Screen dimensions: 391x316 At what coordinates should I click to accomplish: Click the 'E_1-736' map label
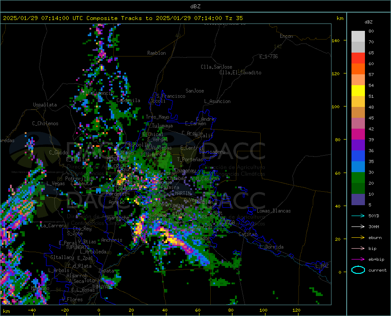pyautogui.click(x=268, y=57)
